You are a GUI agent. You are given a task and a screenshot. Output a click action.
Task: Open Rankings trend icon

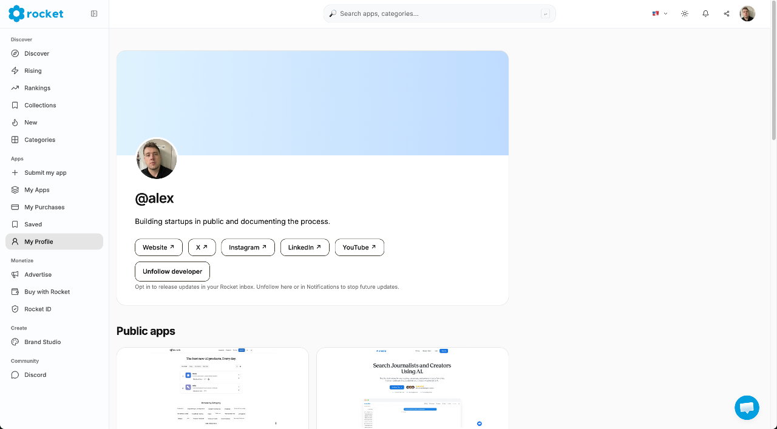(15, 88)
